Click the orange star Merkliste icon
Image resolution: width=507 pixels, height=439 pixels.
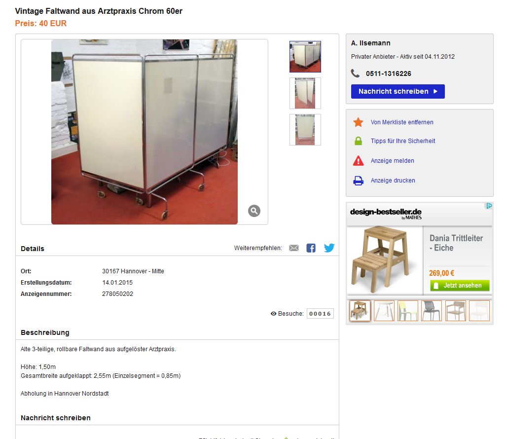coord(358,122)
